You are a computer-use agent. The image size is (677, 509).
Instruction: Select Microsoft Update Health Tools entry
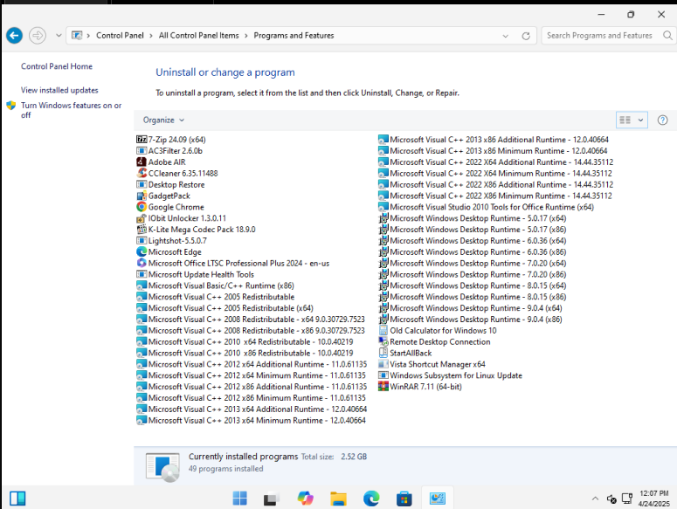pos(195,274)
